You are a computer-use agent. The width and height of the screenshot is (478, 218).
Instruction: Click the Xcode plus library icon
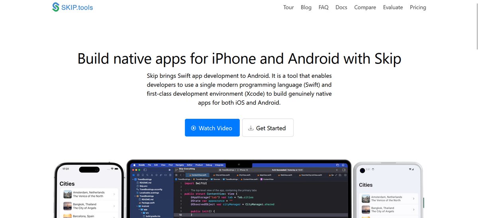(x=337, y=170)
